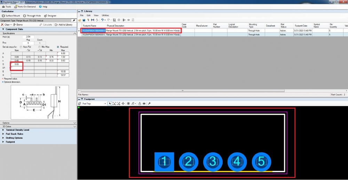Click the undo arrow in Library toolbar
The height and width of the screenshot is (180, 348).
point(103,20)
